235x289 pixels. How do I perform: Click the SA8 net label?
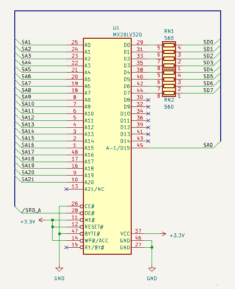(x=26, y=90)
